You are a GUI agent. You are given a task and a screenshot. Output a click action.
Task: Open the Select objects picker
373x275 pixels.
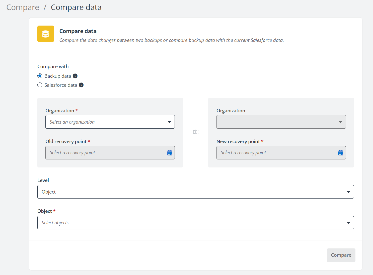point(196,223)
